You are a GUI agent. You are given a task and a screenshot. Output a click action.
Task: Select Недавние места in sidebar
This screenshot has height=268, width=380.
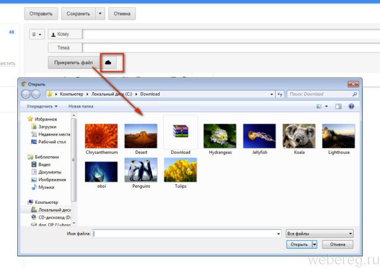pos(51,134)
